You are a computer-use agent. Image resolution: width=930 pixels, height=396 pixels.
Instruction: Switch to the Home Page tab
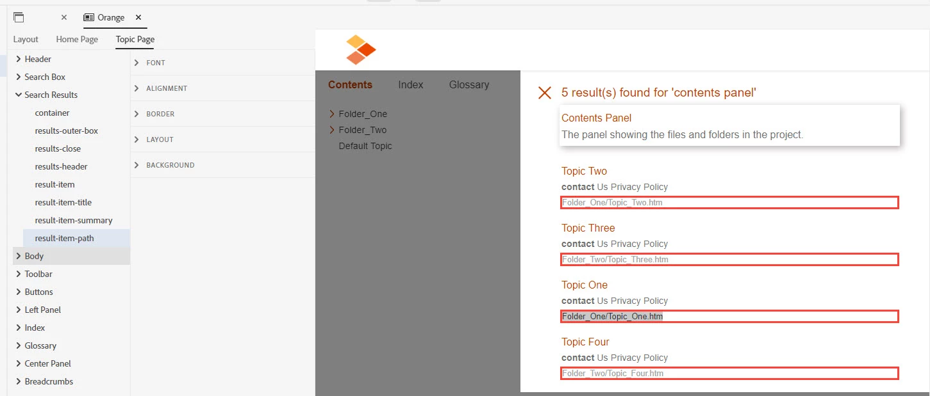coord(77,40)
